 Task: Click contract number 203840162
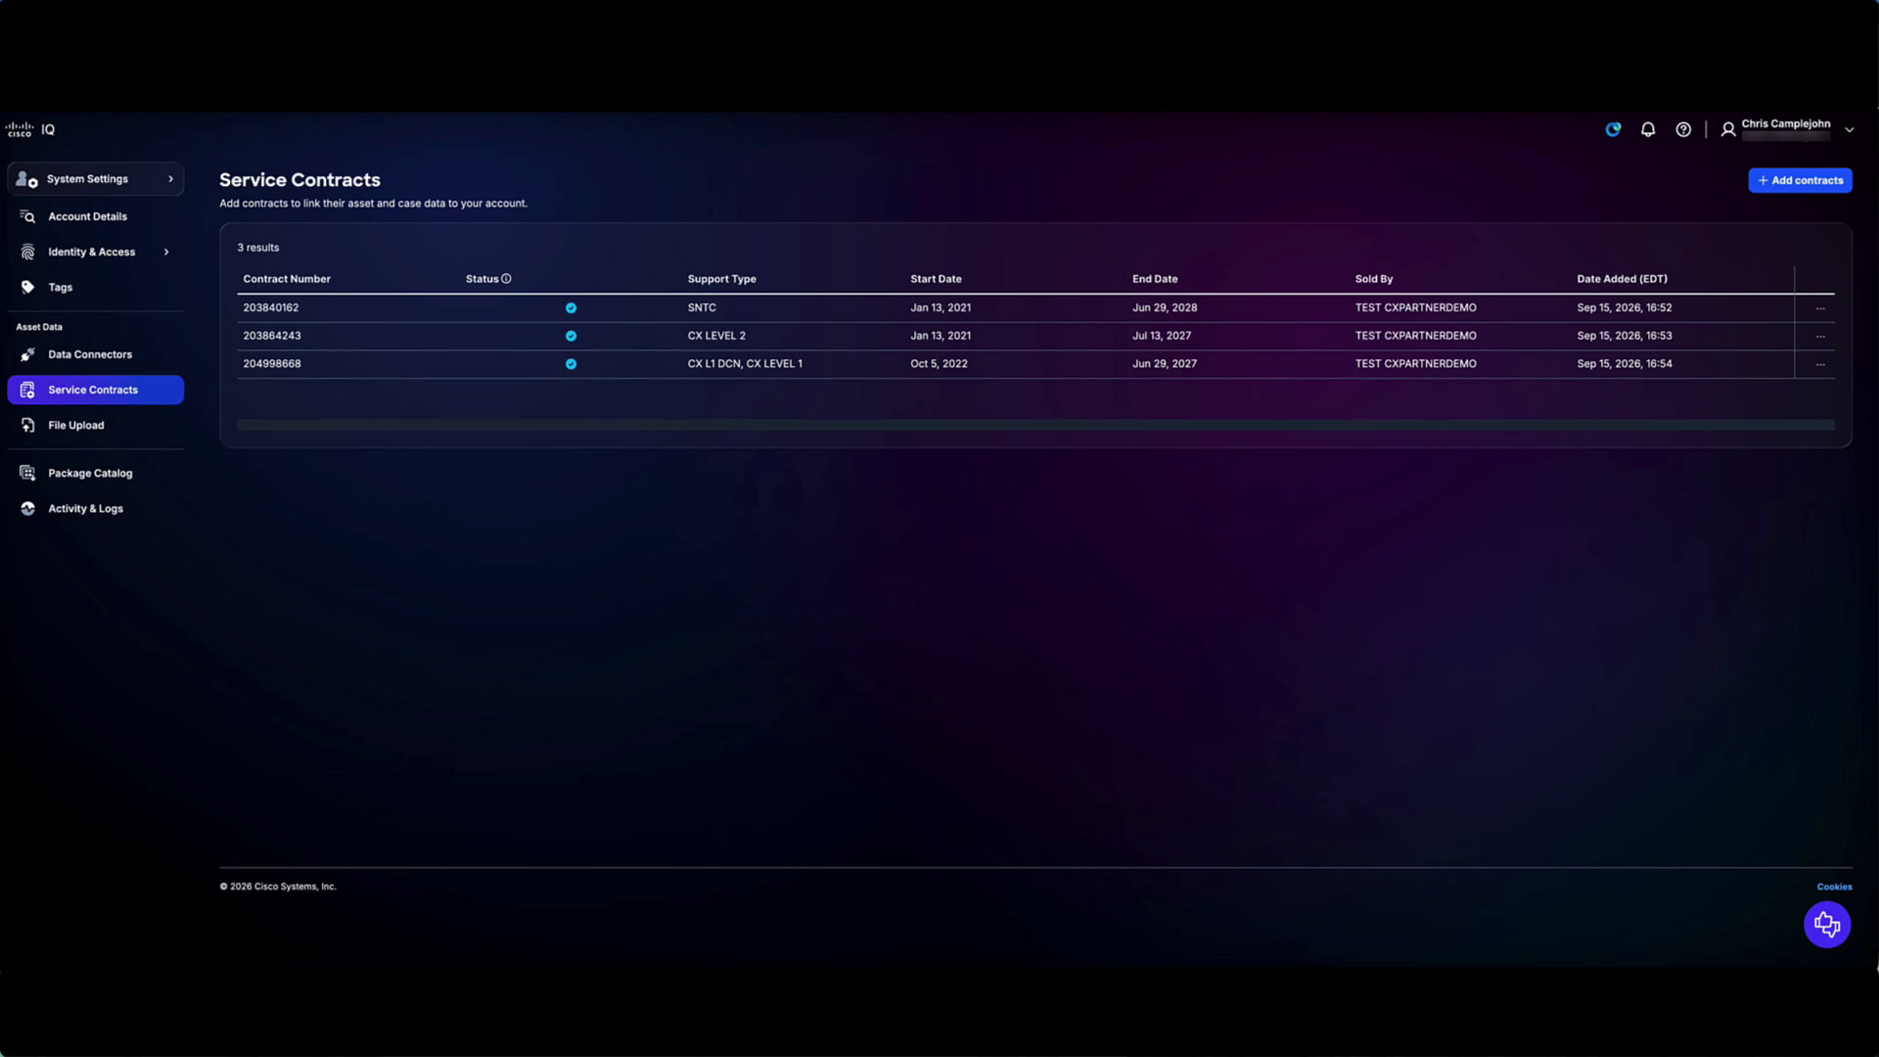(271, 307)
